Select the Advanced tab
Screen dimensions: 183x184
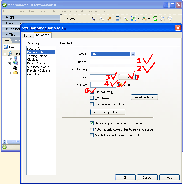tap(42, 35)
